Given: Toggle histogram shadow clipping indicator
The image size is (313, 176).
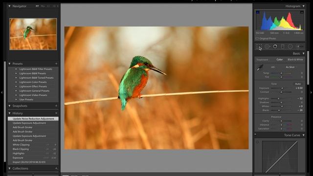Looking at the screenshot, I should pos(258,12).
